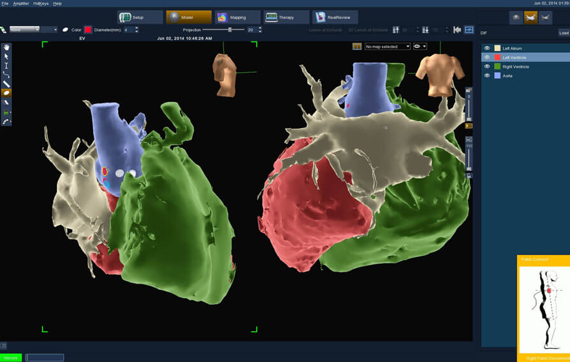This screenshot has width=570, height=362.
Task: Click the split-view layout icon
Action: [x=357, y=47]
